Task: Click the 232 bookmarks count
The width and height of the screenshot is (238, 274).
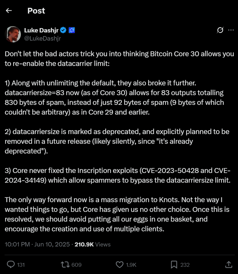Action: [185, 265]
